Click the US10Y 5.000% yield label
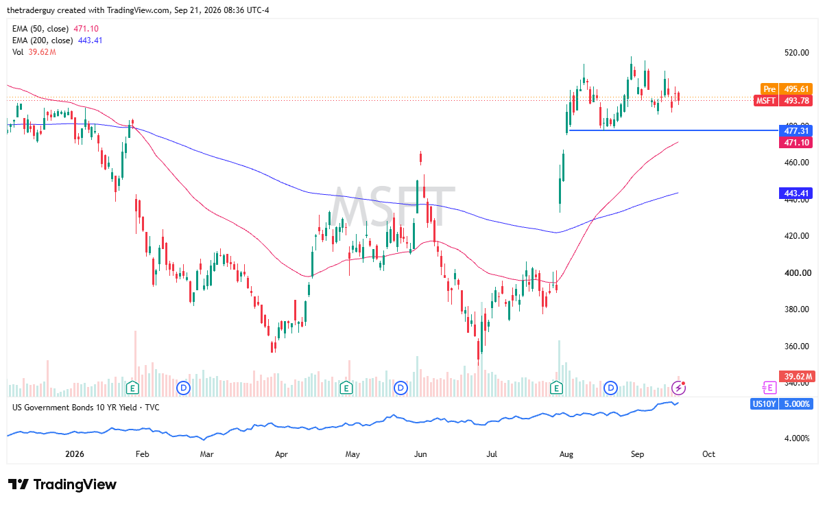This screenshot has width=825, height=505. point(782,404)
